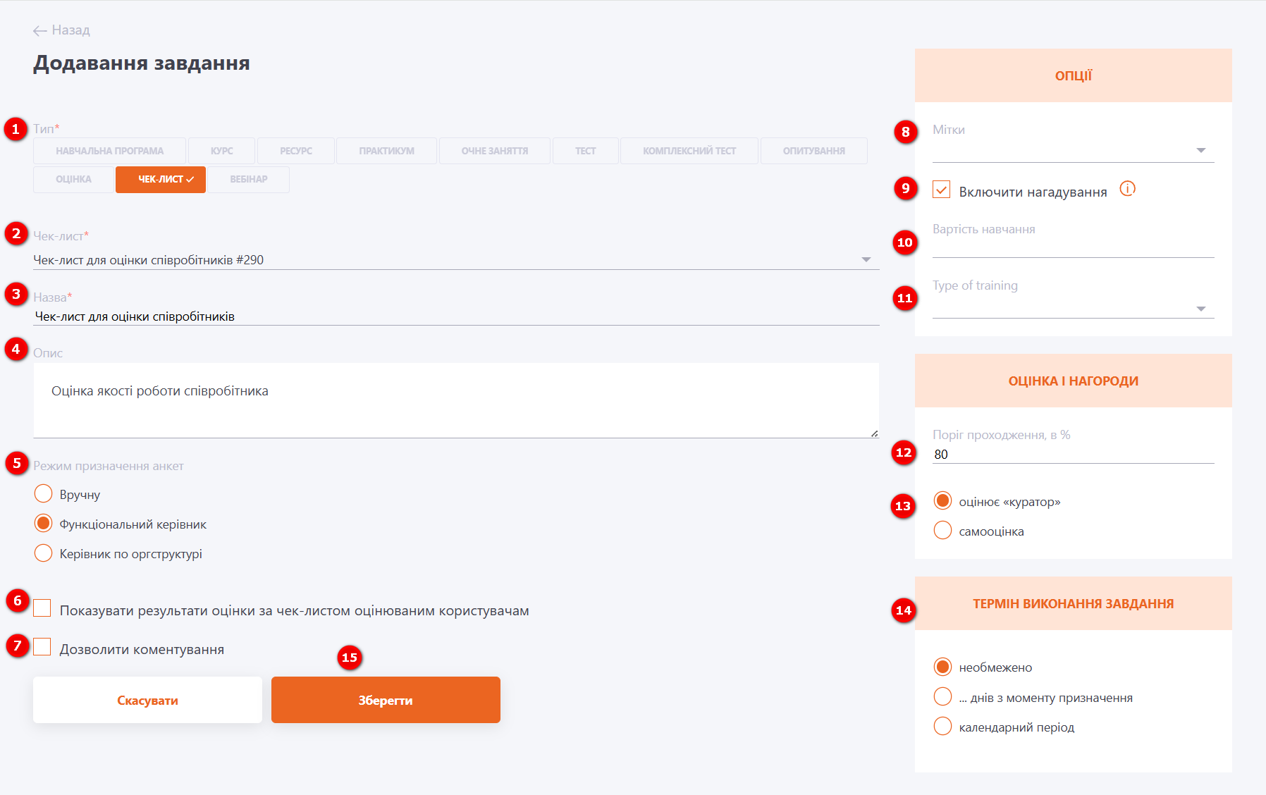Screen dimensions: 1266x795
Task: Select the ТЕСТ task type
Action: tap(585, 151)
